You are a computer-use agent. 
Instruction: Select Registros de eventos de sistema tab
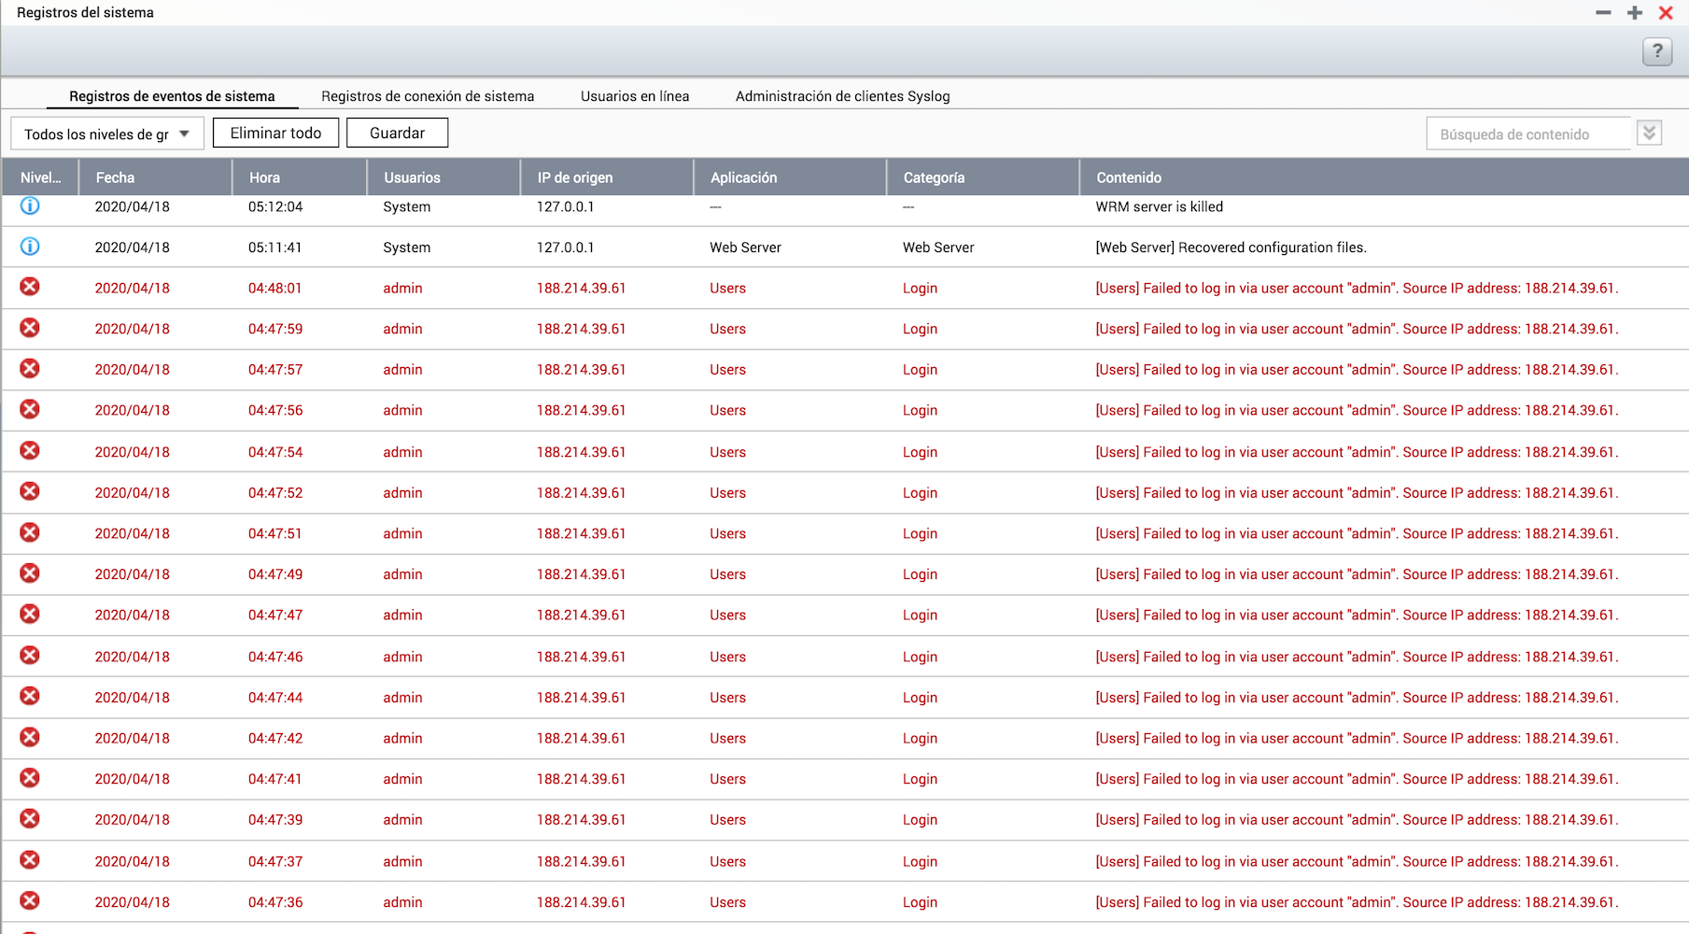tap(172, 96)
